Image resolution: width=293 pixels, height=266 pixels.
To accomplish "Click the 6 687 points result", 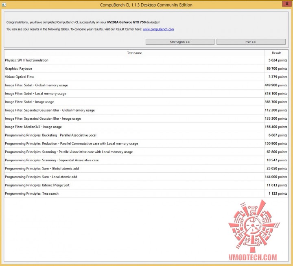I will coord(278,135).
